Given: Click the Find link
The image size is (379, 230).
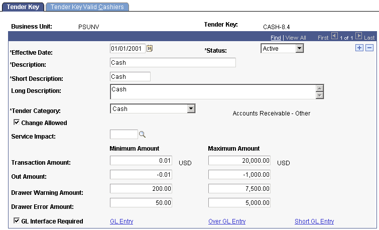Looking at the screenshot, I should click(276, 38).
